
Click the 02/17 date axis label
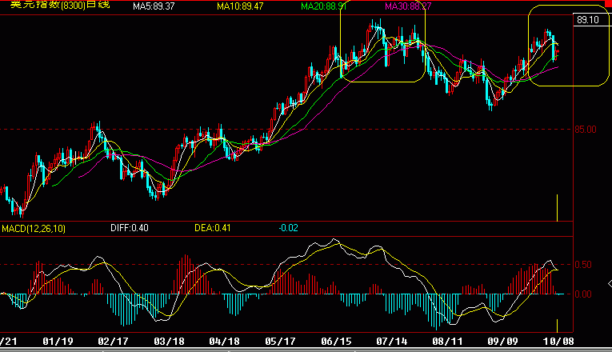(x=113, y=342)
